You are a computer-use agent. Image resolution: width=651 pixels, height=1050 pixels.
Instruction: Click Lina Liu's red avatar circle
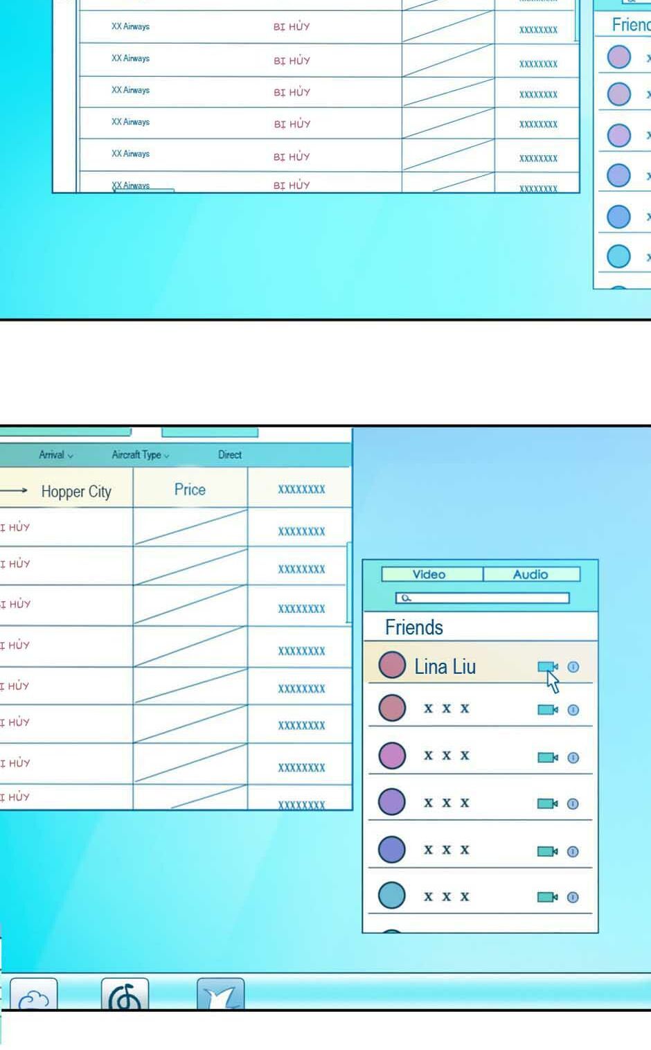click(x=392, y=665)
